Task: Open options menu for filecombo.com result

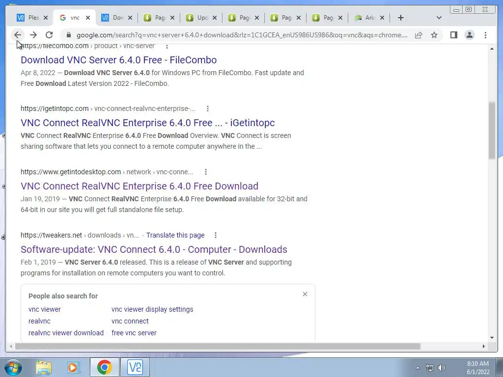Action: click(167, 47)
